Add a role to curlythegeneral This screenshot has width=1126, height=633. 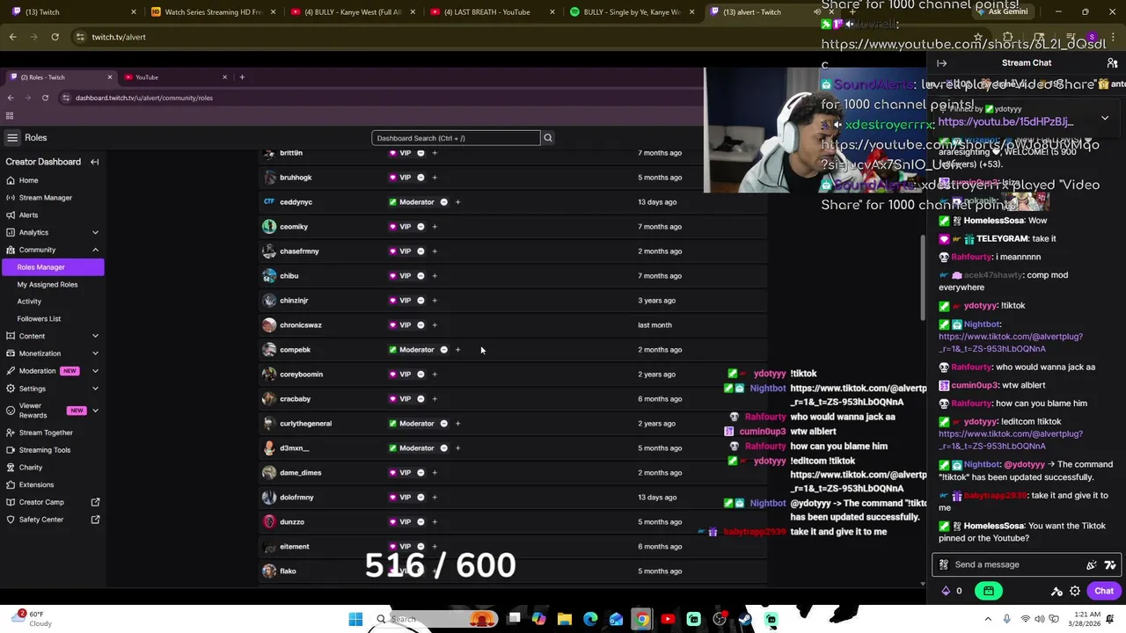click(x=457, y=424)
